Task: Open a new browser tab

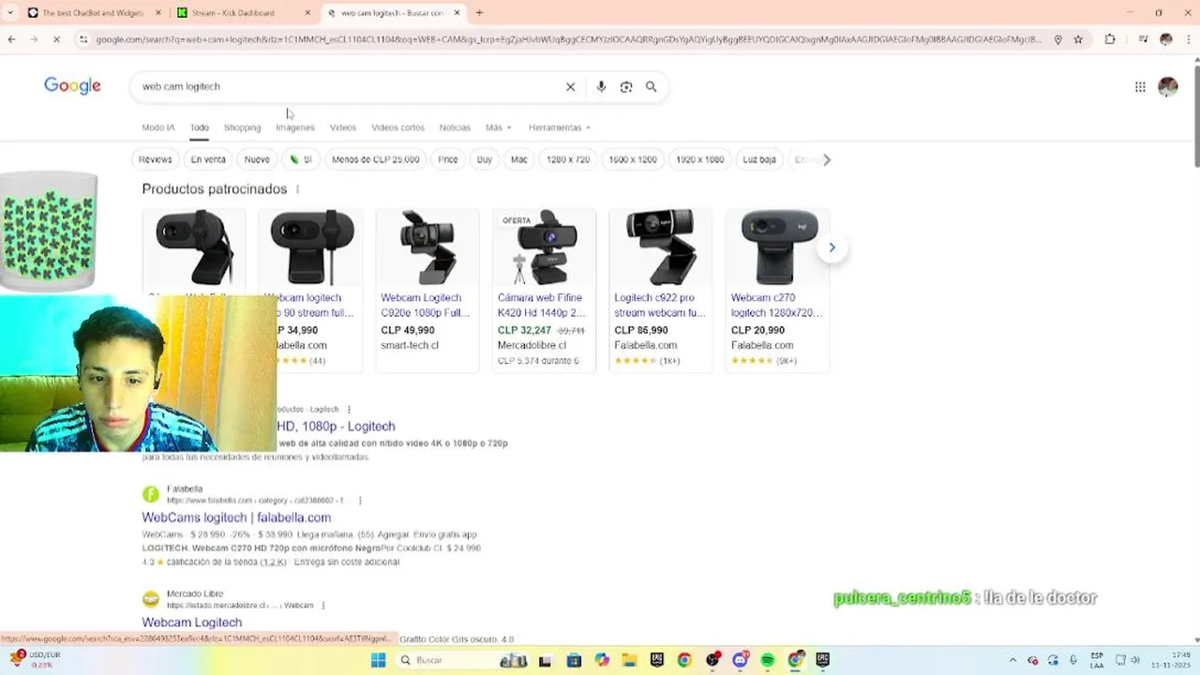Action: coord(479,13)
